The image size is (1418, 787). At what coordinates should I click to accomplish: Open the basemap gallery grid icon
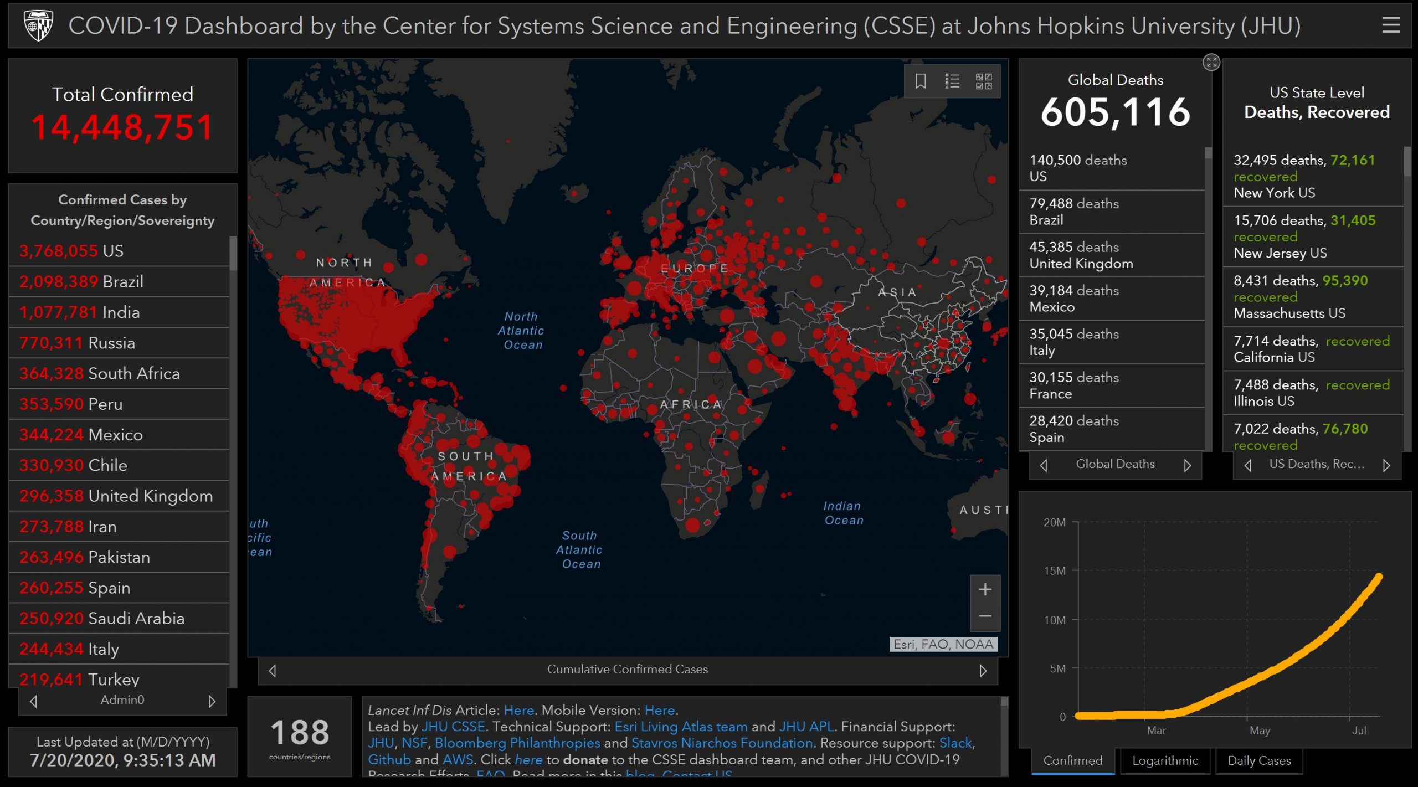pyautogui.click(x=984, y=81)
